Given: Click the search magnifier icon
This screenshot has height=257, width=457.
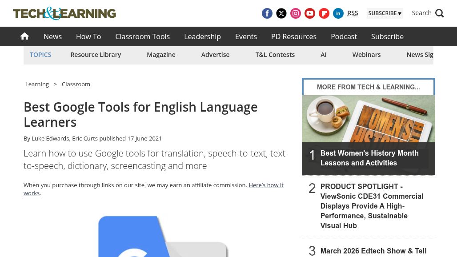Looking at the screenshot, I should coord(439,13).
